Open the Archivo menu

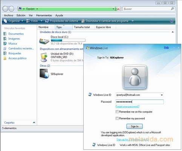[x=9, y=15]
